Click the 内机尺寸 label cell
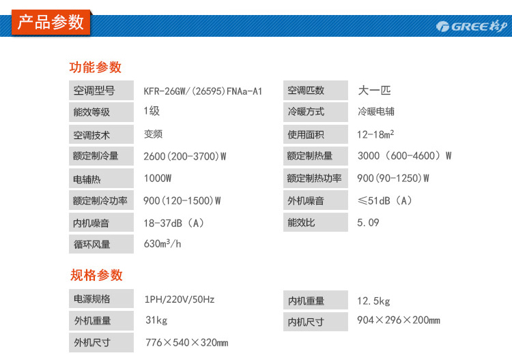512x364 pixels. (315, 322)
